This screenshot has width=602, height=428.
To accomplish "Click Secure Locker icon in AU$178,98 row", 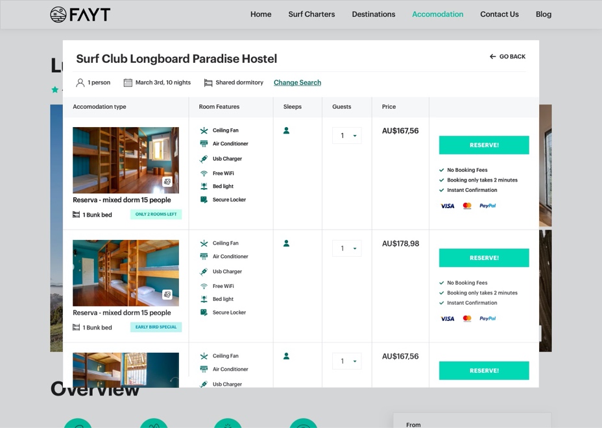I will 204,313.
